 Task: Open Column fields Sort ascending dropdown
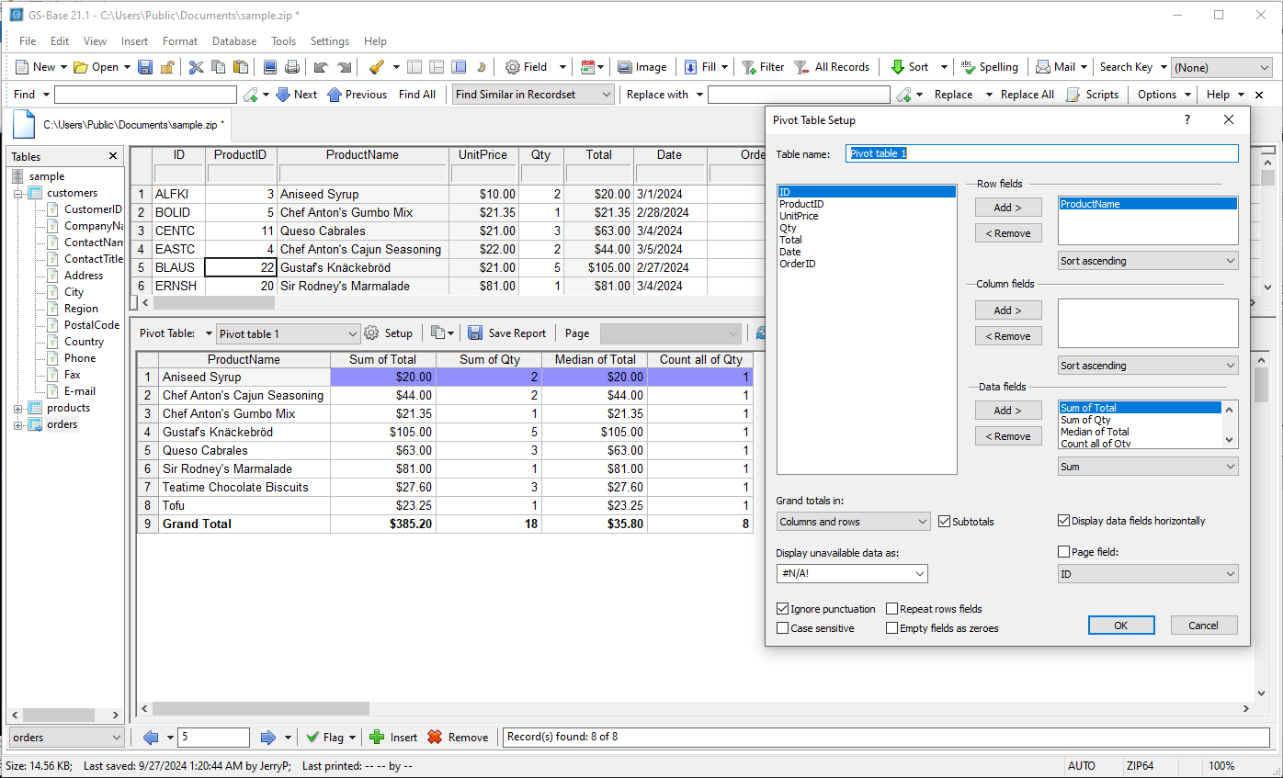[x=1148, y=366]
